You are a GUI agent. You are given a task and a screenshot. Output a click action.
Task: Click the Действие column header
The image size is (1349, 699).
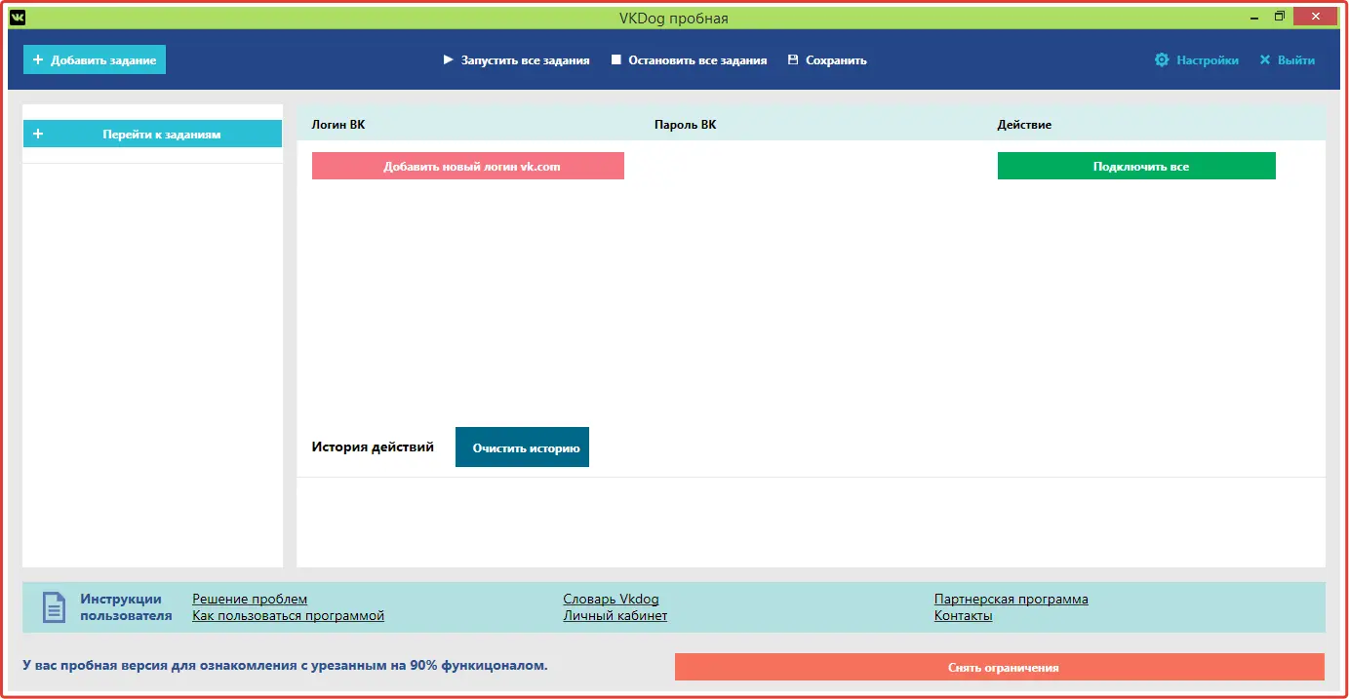[x=1024, y=125]
